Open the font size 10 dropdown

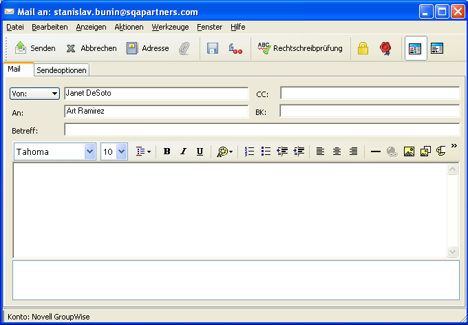click(x=122, y=151)
